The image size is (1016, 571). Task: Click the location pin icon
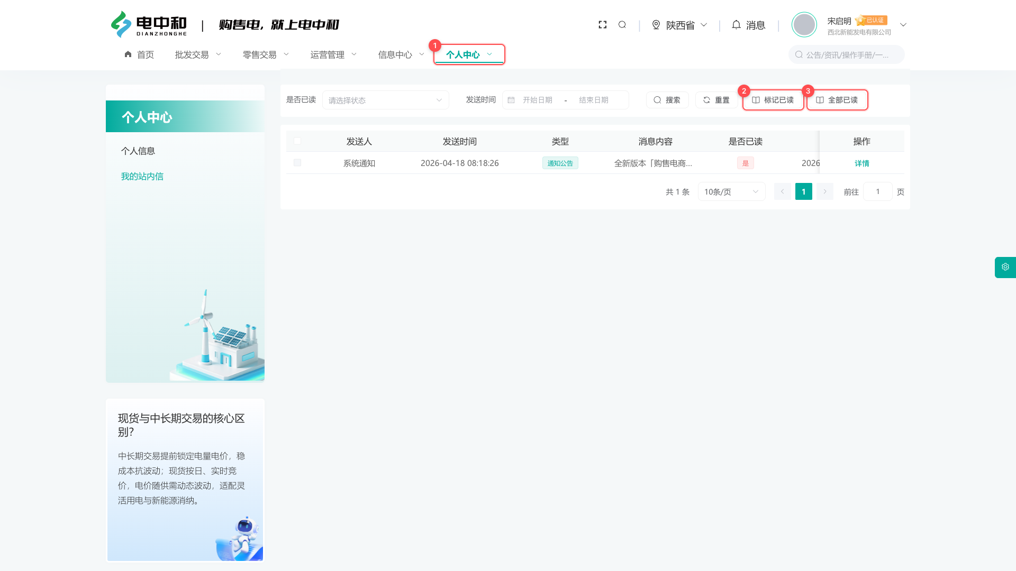[x=656, y=25]
